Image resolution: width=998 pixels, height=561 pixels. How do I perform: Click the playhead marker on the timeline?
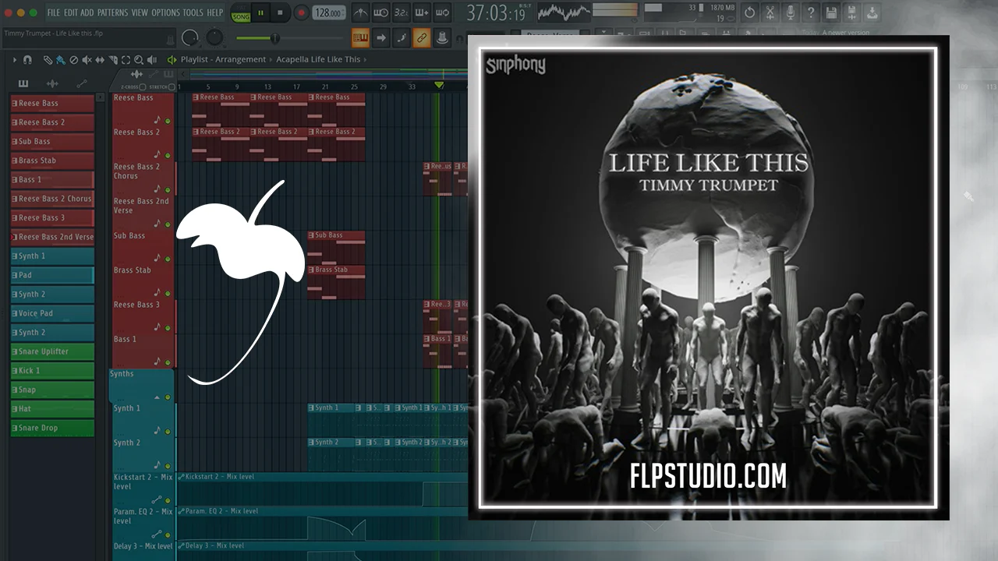coord(439,85)
